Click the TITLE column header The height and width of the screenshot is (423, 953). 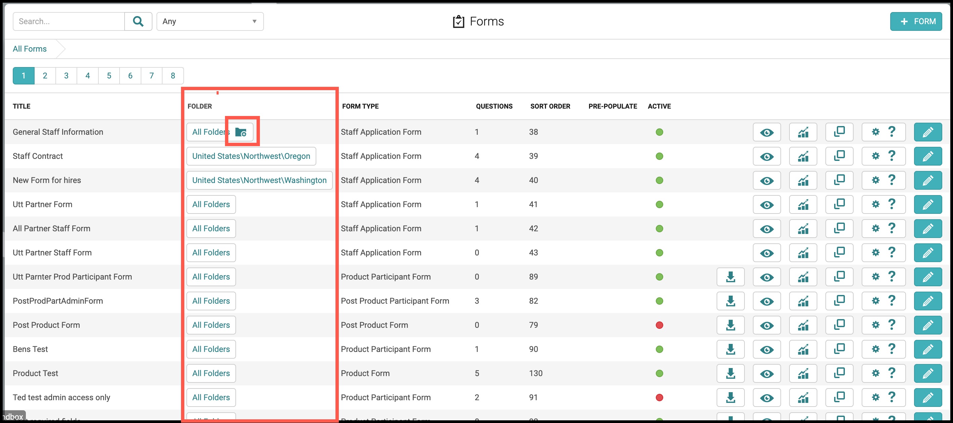click(21, 106)
